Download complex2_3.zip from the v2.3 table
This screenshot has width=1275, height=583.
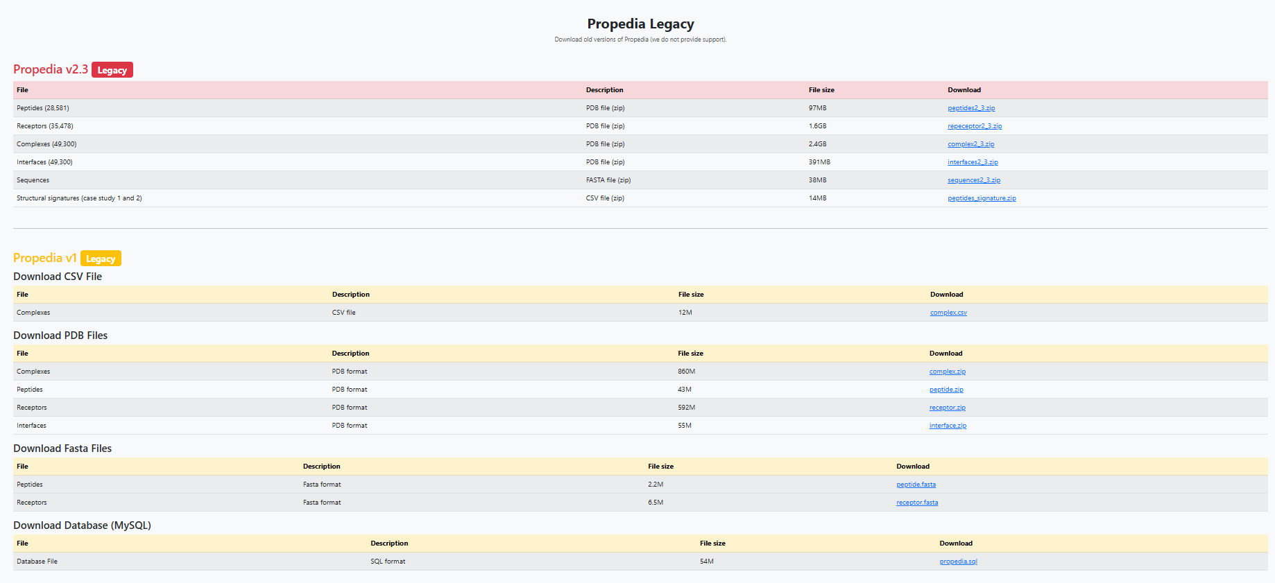(x=971, y=144)
